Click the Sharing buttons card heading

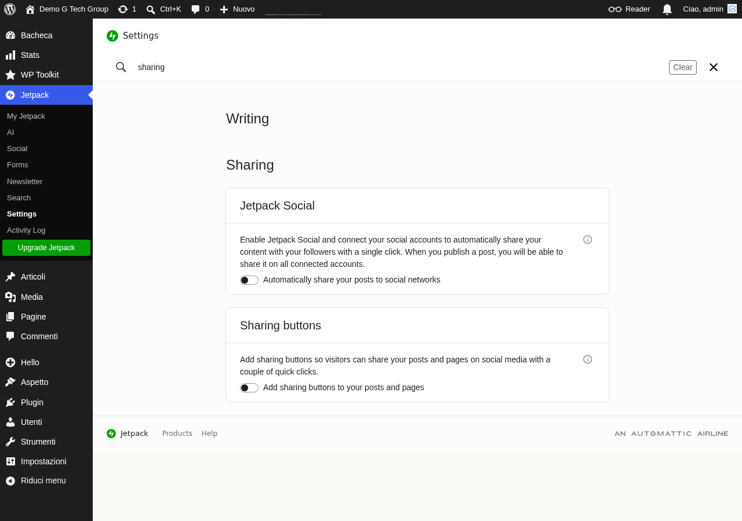point(281,325)
